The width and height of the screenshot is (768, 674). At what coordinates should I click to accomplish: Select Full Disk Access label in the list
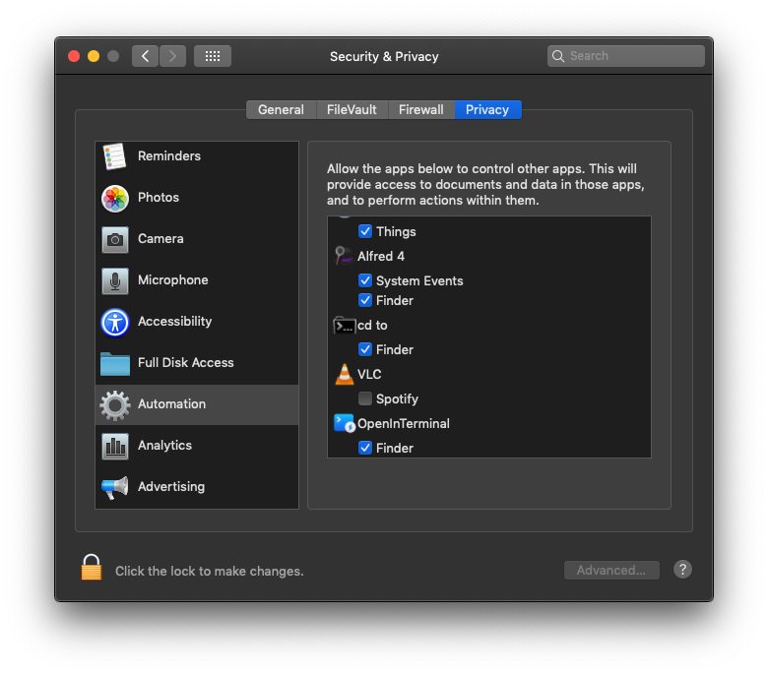(186, 363)
